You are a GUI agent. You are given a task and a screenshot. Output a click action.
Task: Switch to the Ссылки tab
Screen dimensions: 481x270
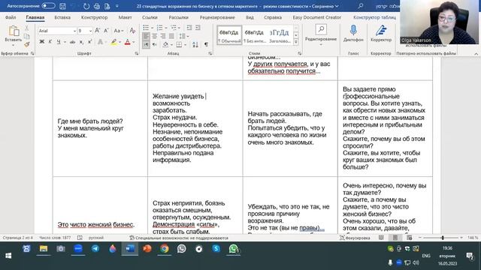tap(150, 17)
